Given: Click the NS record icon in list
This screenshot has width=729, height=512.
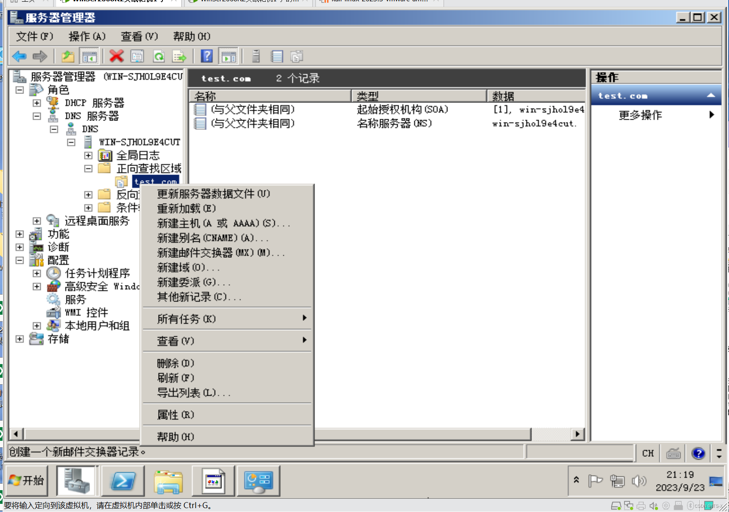Looking at the screenshot, I should point(200,123).
